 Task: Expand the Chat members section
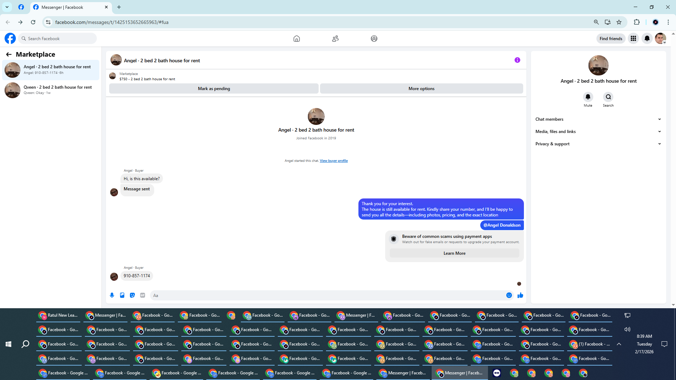598,119
